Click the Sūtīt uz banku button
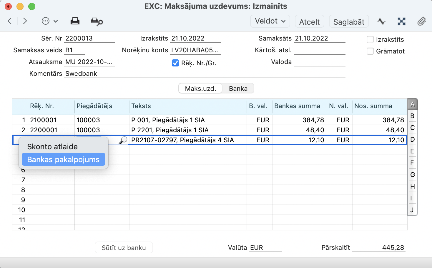The image size is (432, 268). [124, 248]
